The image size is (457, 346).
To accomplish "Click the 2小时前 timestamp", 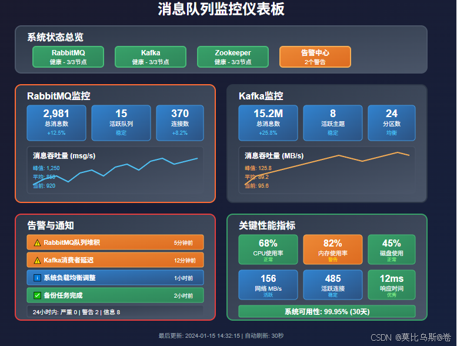I will (184, 296).
